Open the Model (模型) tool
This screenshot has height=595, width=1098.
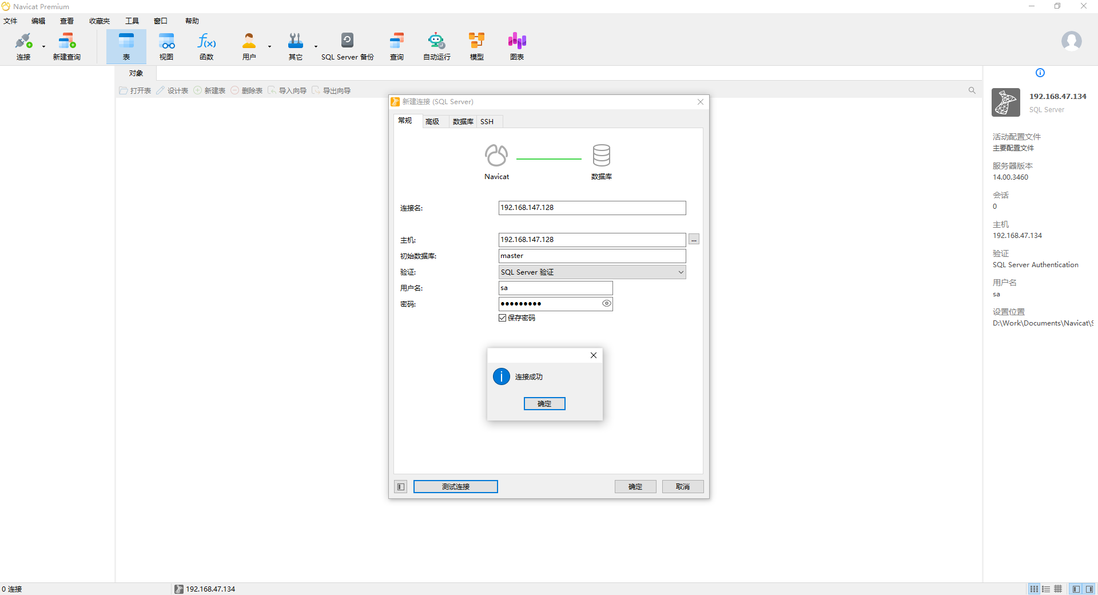(477, 46)
